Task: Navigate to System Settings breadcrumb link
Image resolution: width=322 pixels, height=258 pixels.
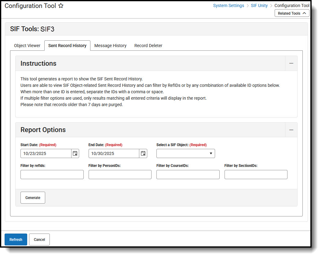Action: click(x=229, y=5)
